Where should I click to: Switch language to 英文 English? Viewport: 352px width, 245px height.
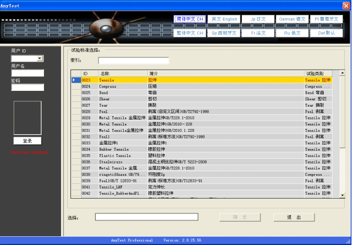[x=225, y=19]
